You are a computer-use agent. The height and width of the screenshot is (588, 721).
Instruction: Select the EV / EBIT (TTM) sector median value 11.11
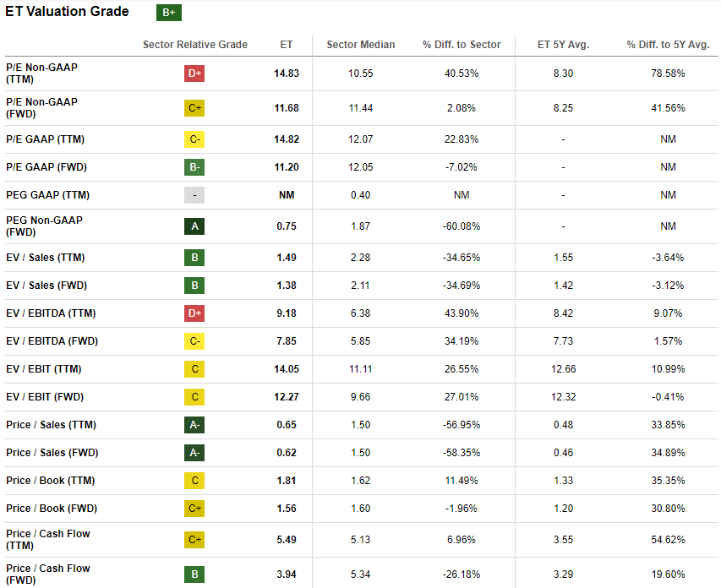[x=360, y=369]
